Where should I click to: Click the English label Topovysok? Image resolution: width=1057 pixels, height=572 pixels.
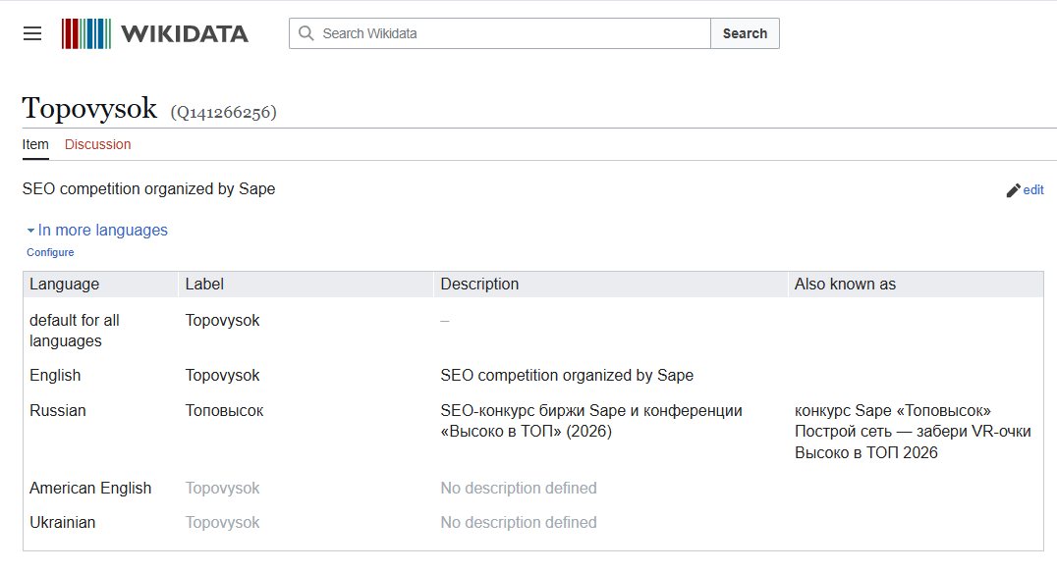[222, 376]
